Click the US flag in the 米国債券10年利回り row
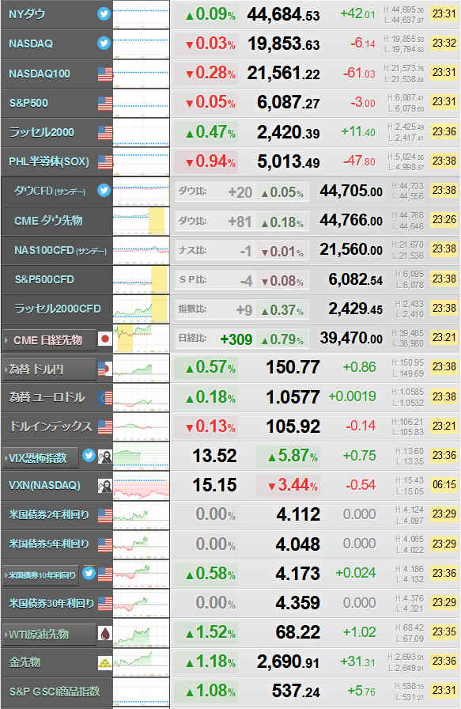The image size is (461, 709). click(105, 574)
